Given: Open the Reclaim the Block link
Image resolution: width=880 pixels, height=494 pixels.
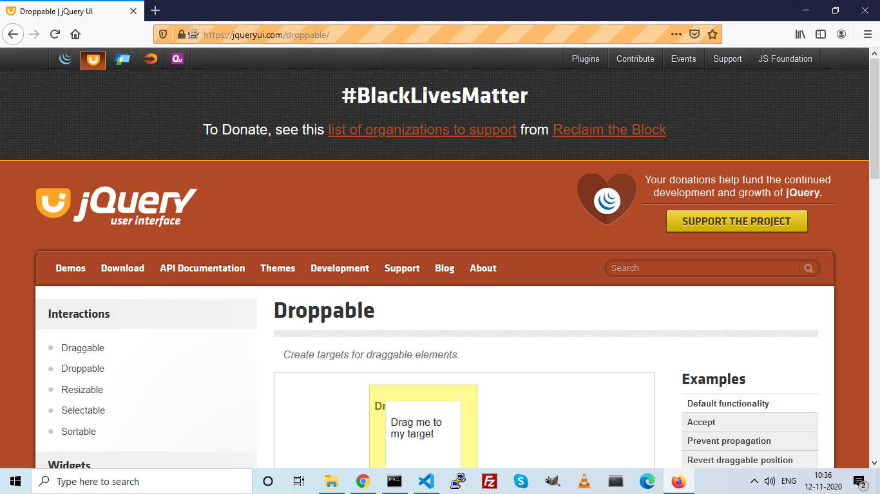Looking at the screenshot, I should (609, 130).
